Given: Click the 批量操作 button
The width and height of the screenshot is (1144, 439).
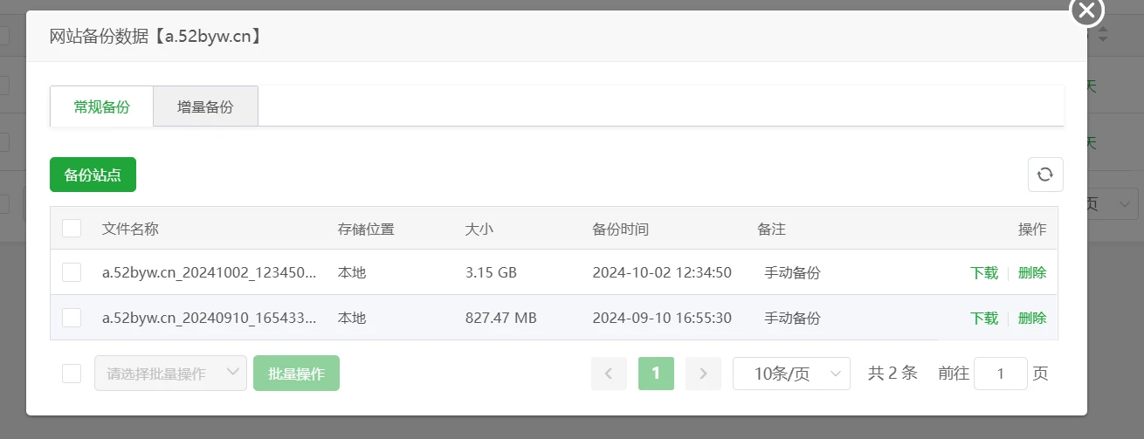Looking at the screenshot, I should tap(296, 374).
